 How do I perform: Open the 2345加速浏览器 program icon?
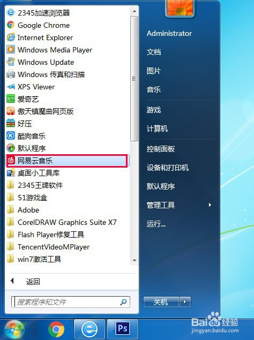[11, 12]
